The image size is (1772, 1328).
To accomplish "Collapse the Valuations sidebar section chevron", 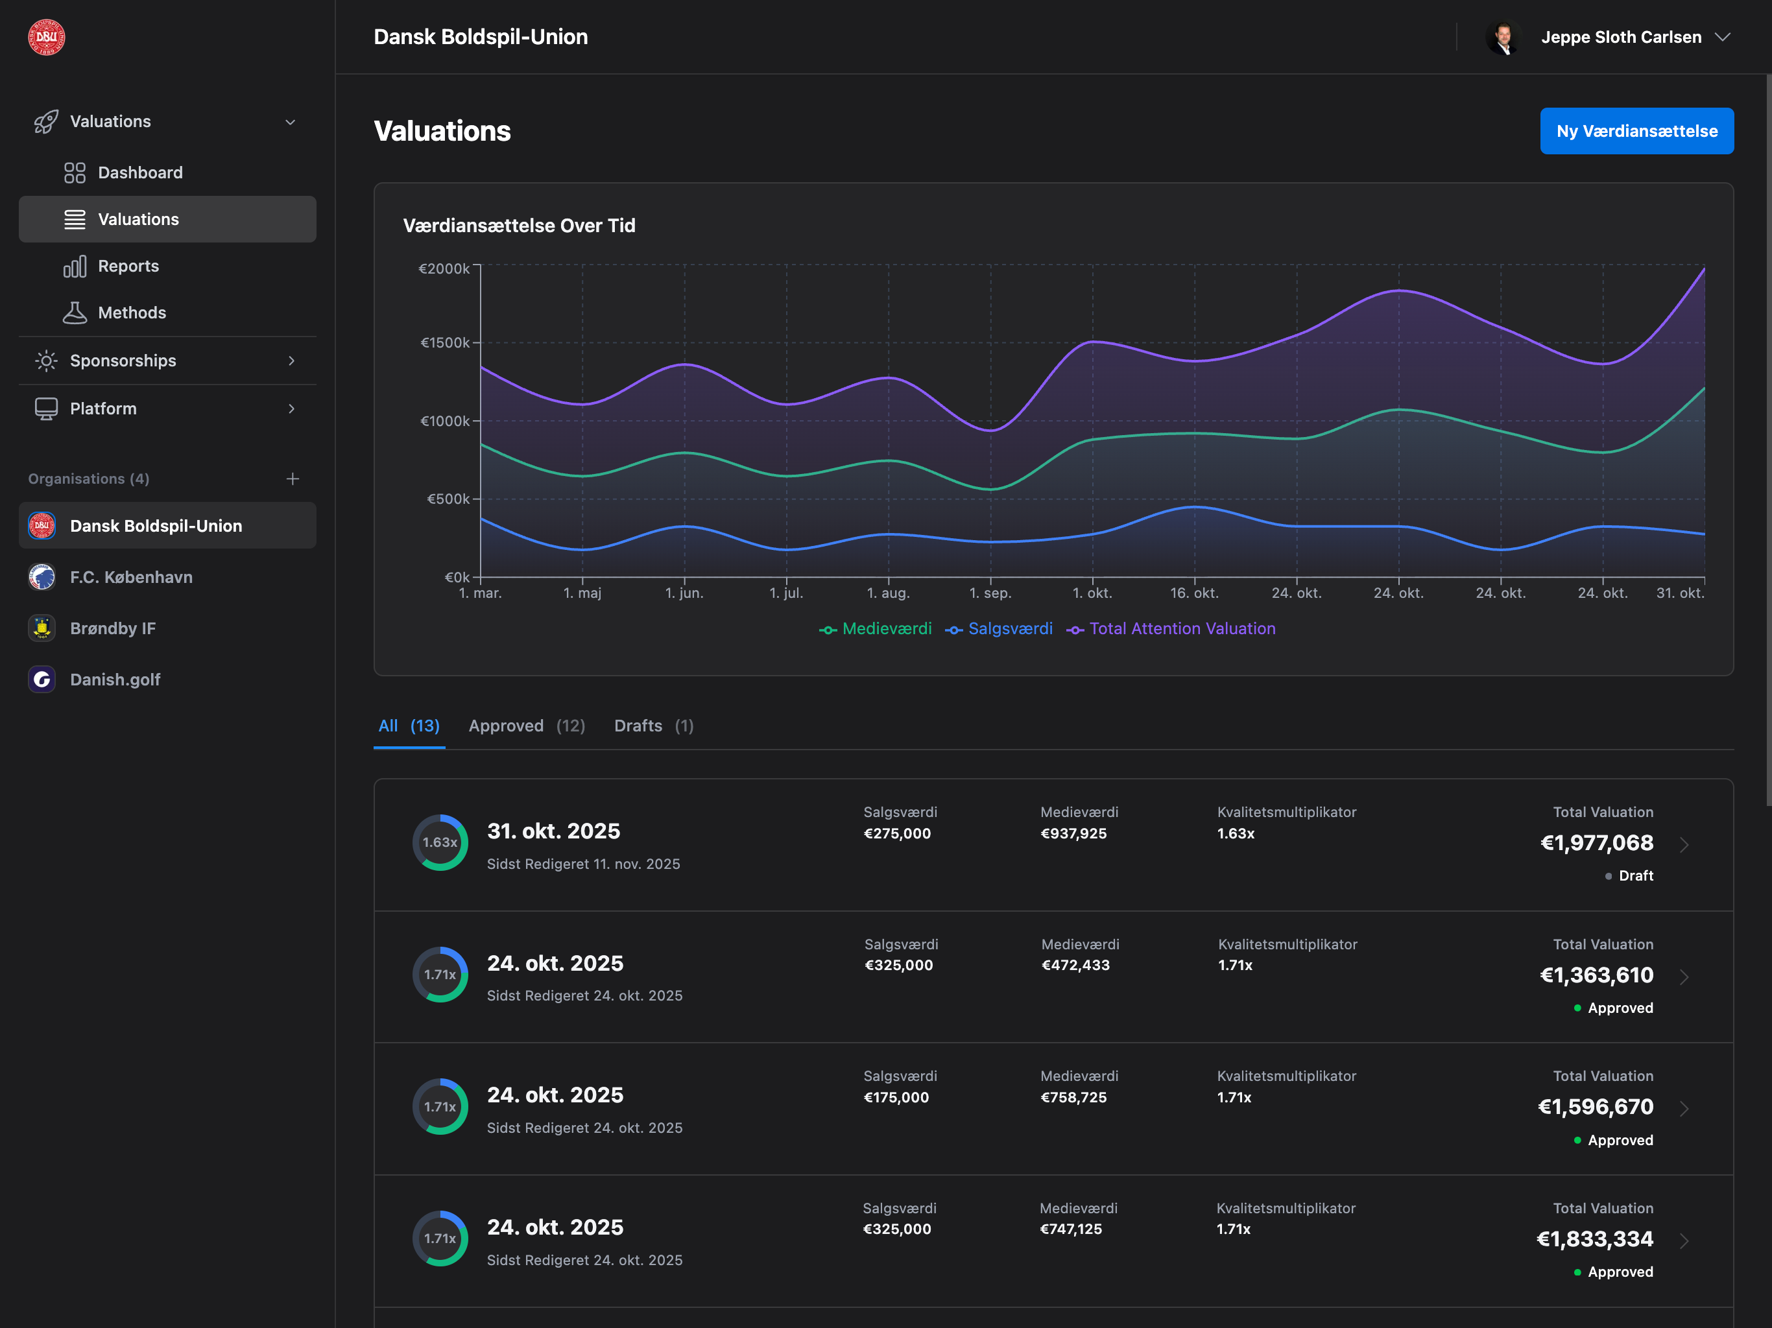I will click(291, 122).
